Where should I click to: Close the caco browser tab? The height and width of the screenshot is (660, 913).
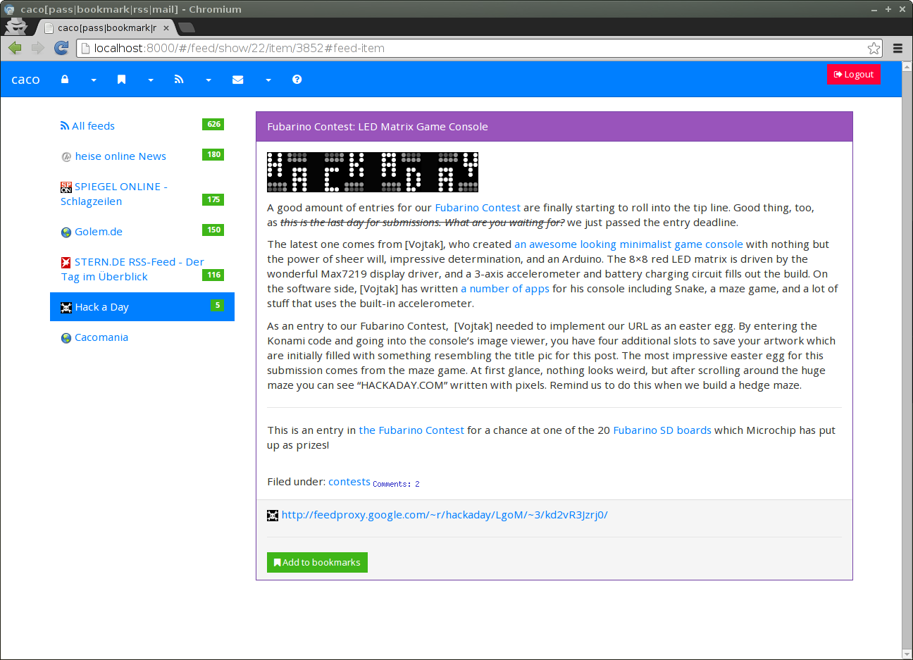click(166, 28)
